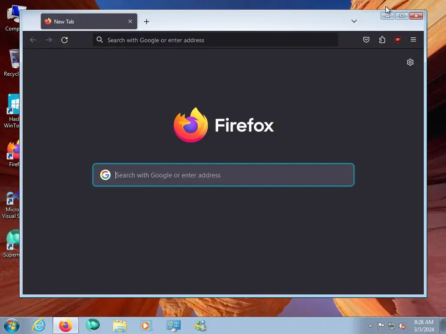This screenshot has height=334, width=446.
Task: Click the magnifier icon in address bar
Action: (100, 40)
